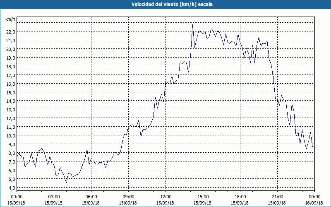
Task: Click the 16/09/18 date label
Action: 314,203
